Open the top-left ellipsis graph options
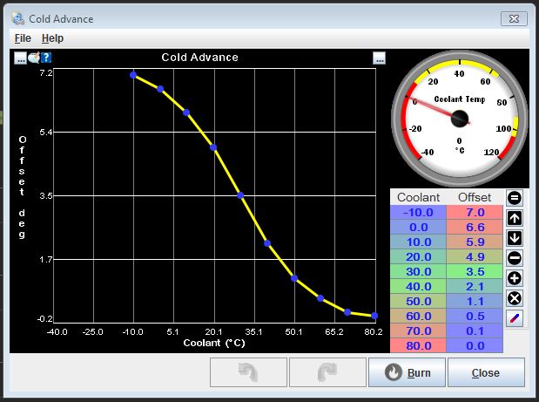This screenshot has height=402, width=539. (21, 58)
